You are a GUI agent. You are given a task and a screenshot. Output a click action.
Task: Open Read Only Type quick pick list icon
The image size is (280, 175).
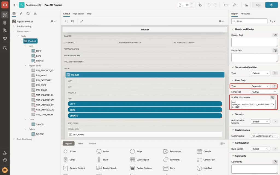coord(275,86)
